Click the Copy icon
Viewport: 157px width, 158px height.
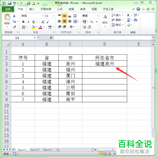coord(14,21)
